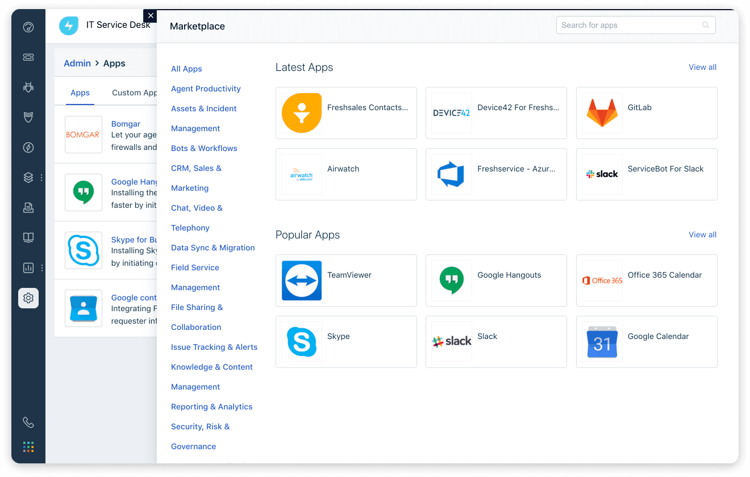Close the Marketplace panel
This screenshot has width=750, height=477.
[151, 16]
